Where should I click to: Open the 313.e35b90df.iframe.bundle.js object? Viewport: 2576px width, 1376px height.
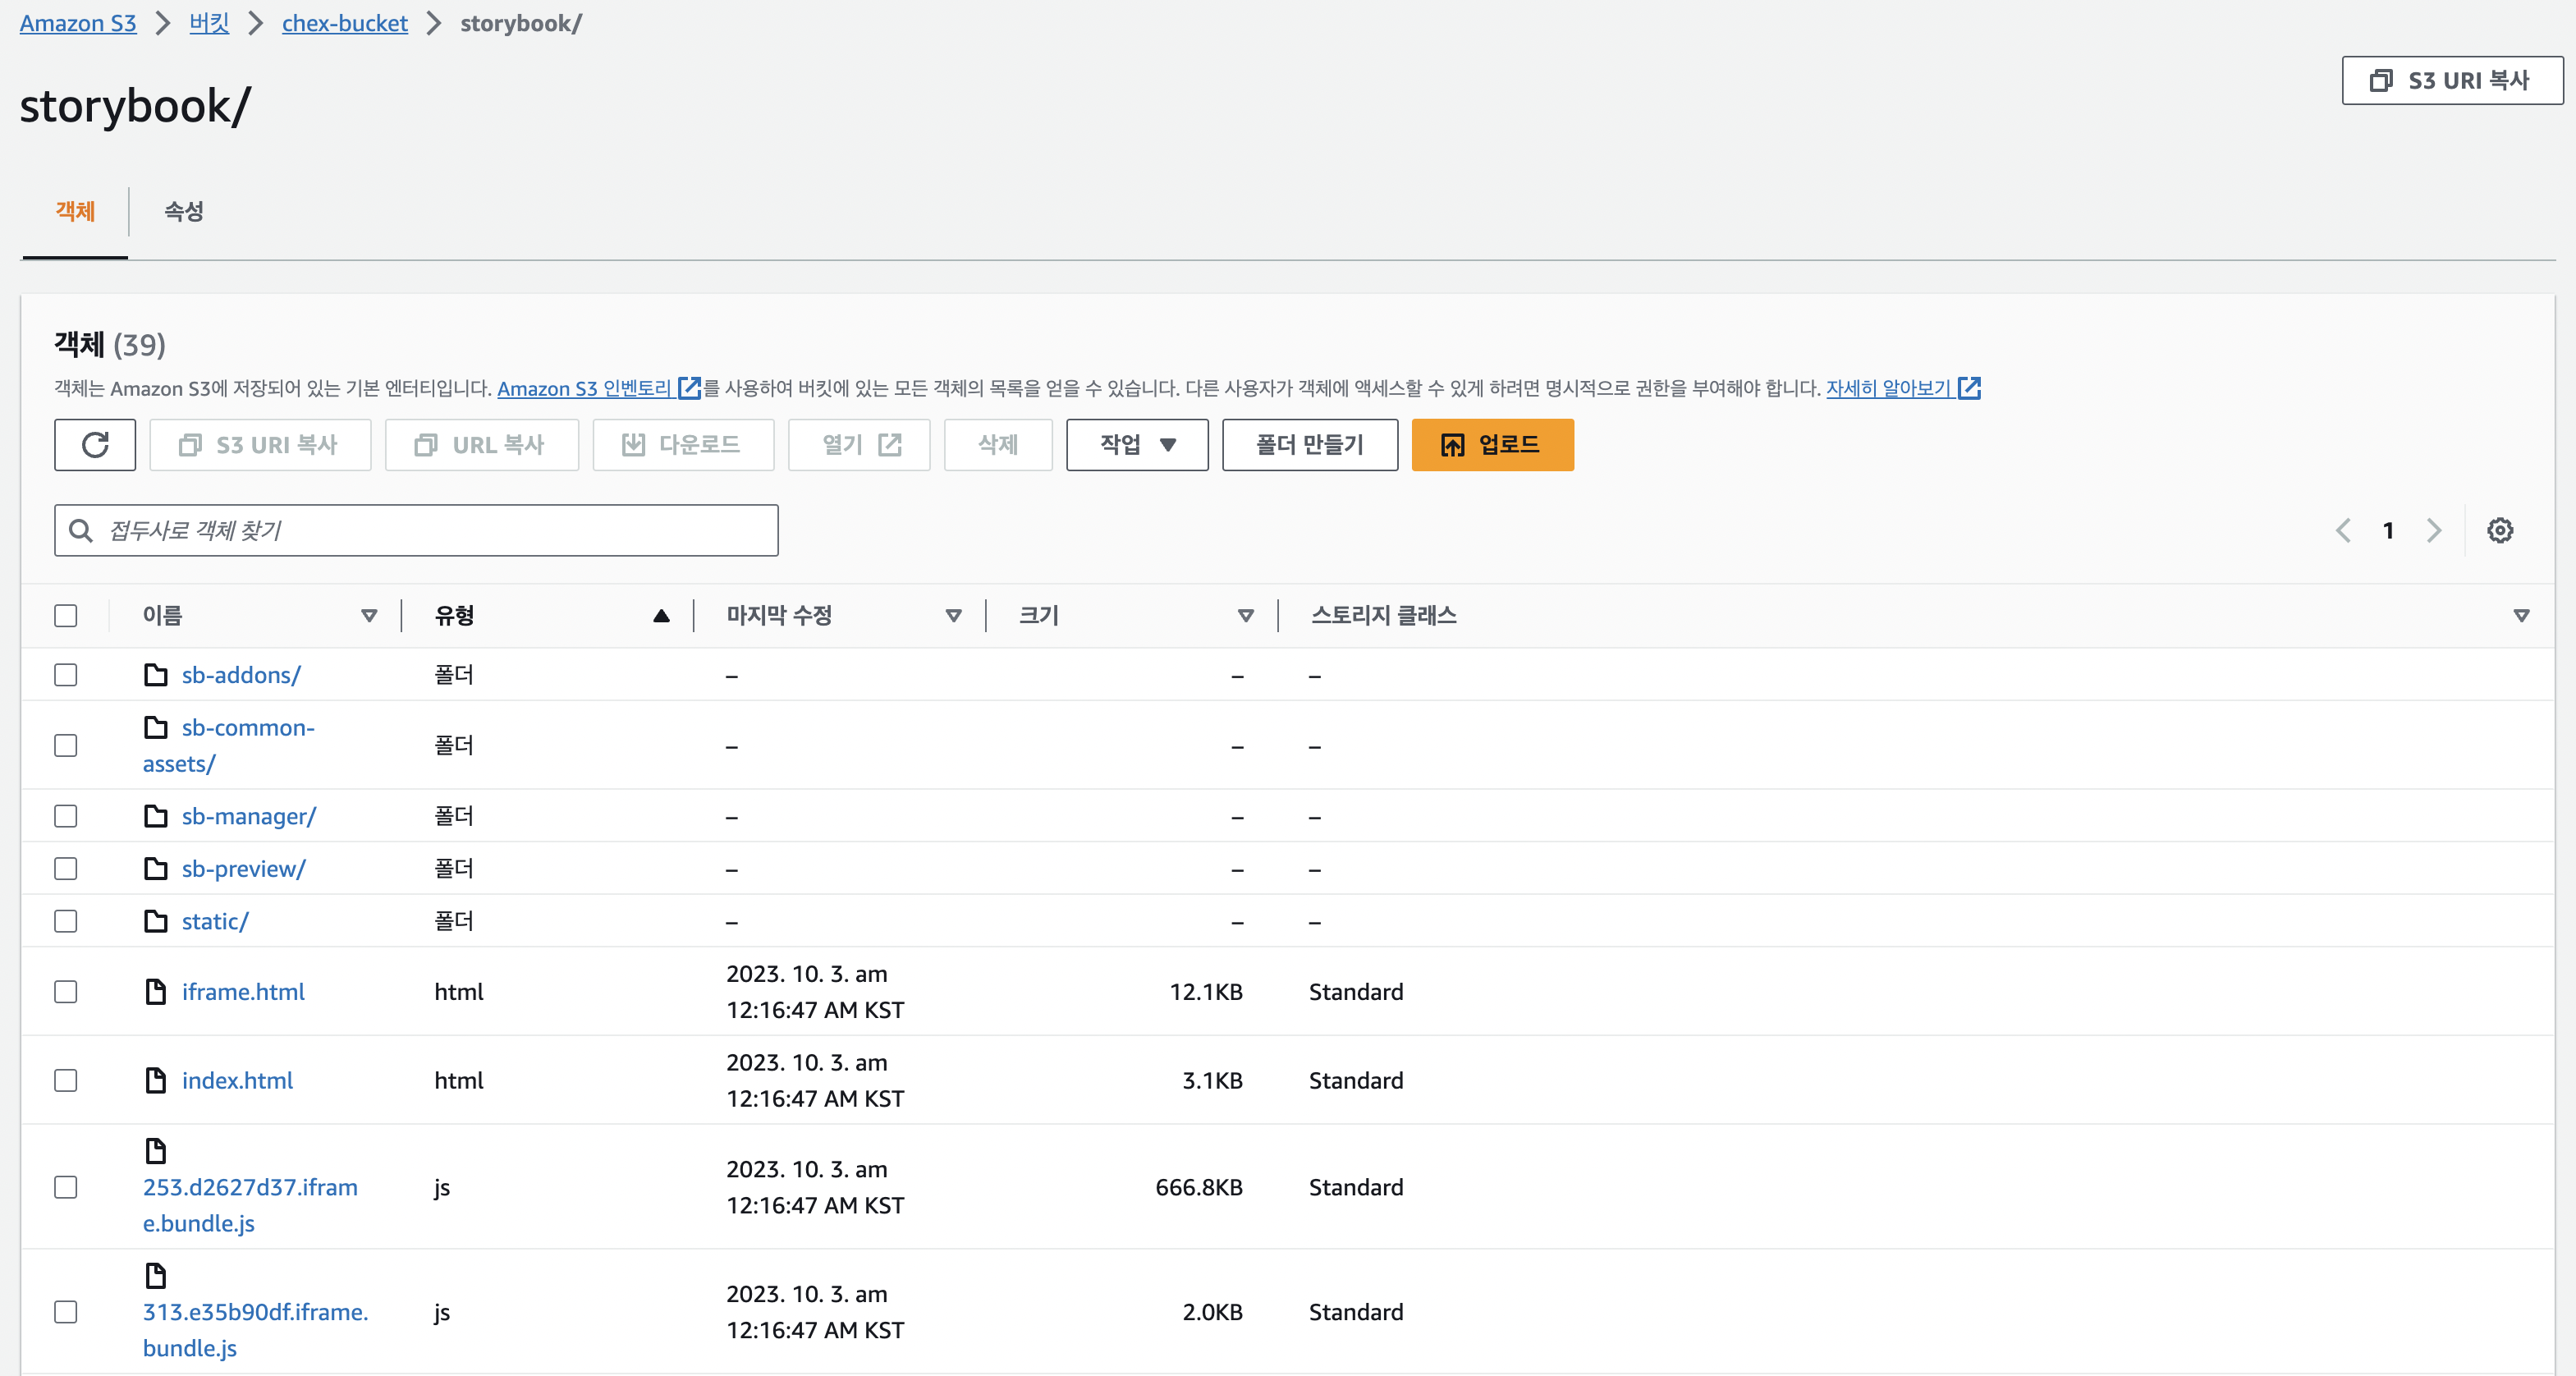(255, 1329)
